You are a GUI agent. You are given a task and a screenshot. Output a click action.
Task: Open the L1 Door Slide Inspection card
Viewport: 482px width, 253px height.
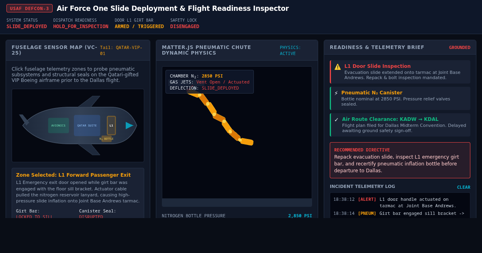(400, 72)
